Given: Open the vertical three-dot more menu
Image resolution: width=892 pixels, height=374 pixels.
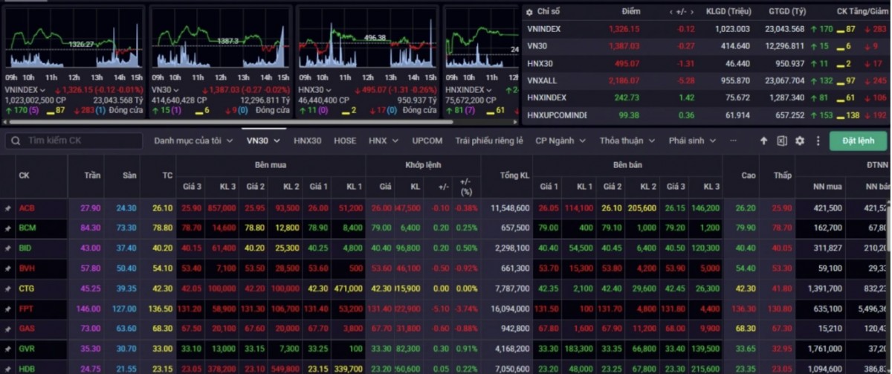Looking at the screenshot, I should (818, 141).
